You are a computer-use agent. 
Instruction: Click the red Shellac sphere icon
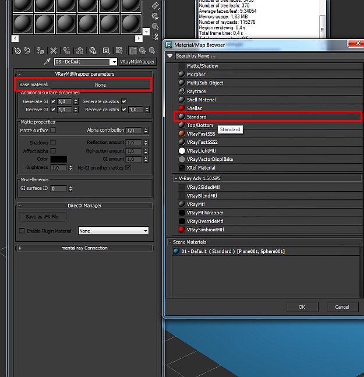pos(182,108)
